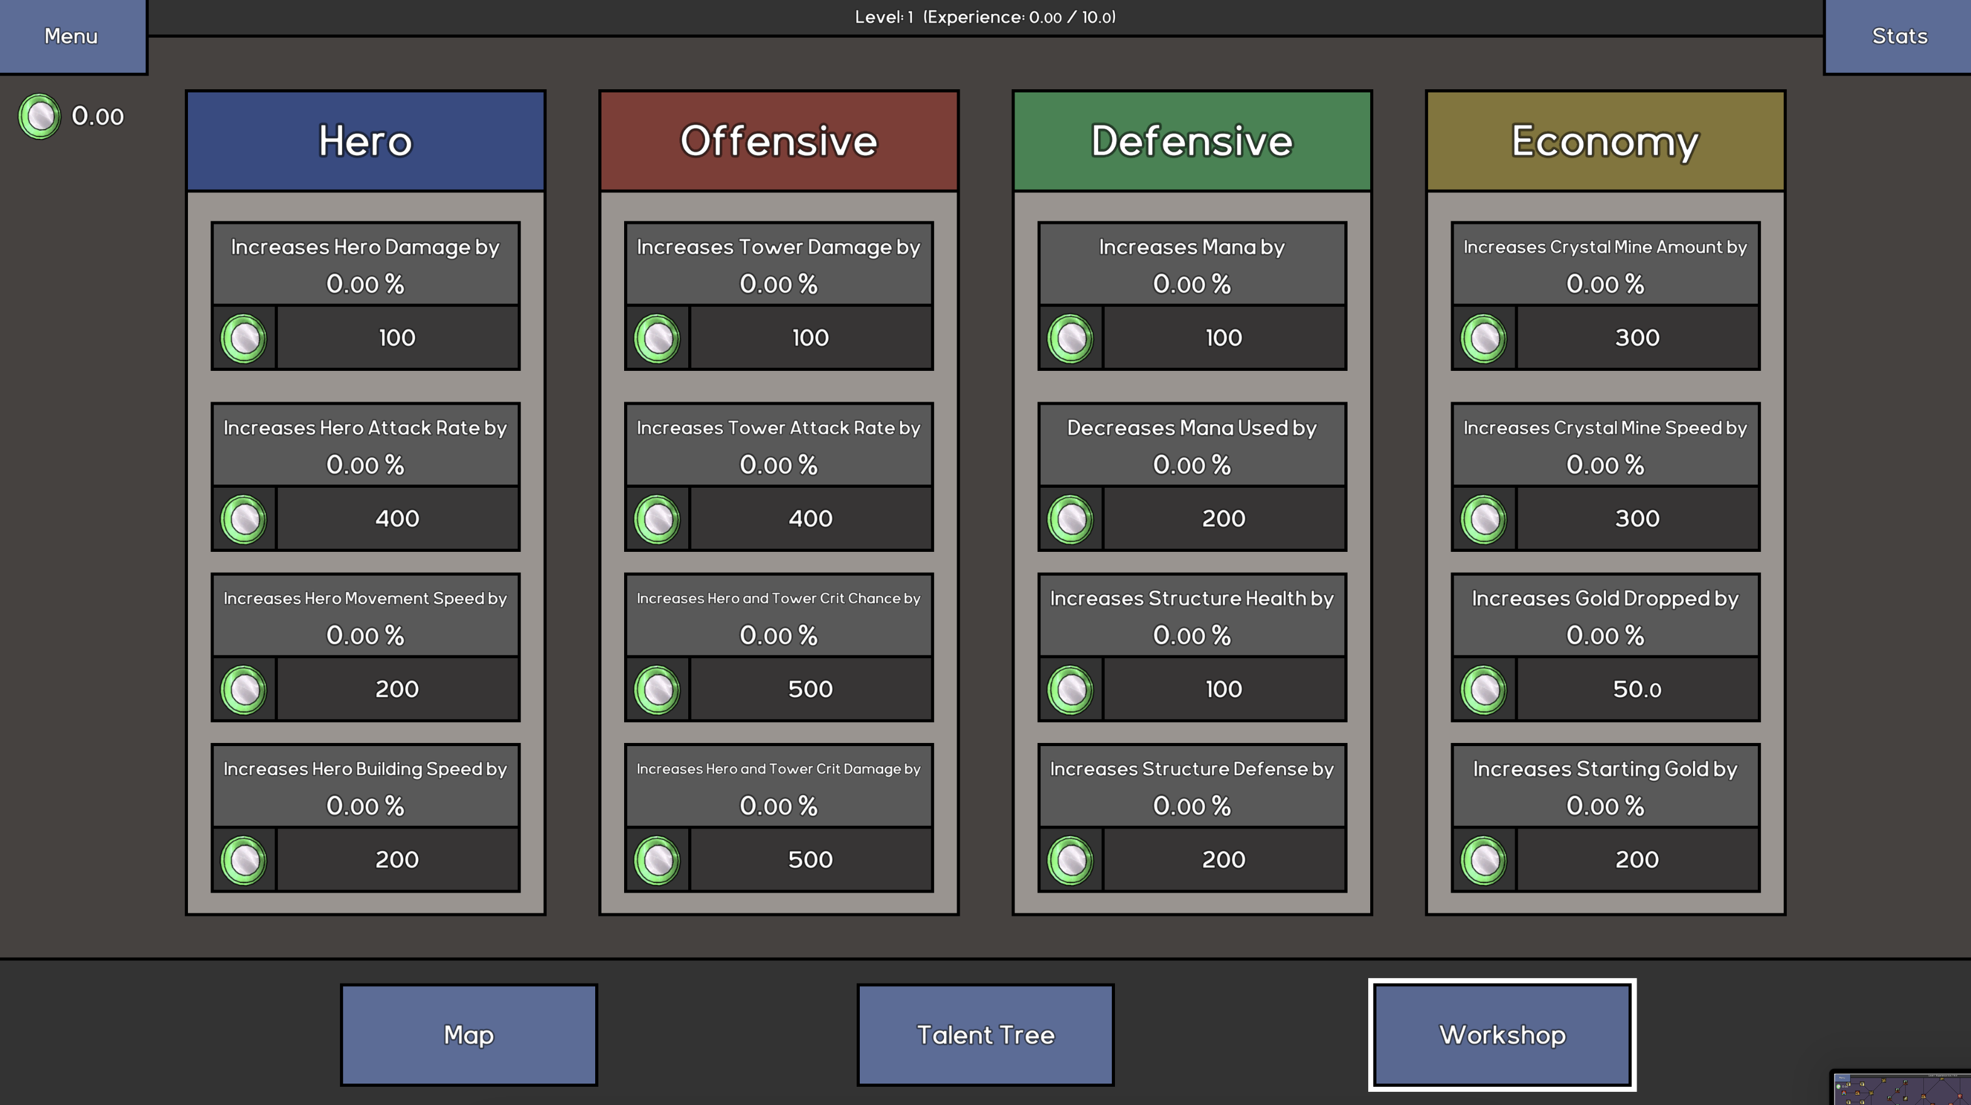Click the Hero category header
Screen dimensions: 1971x1105
366,141
